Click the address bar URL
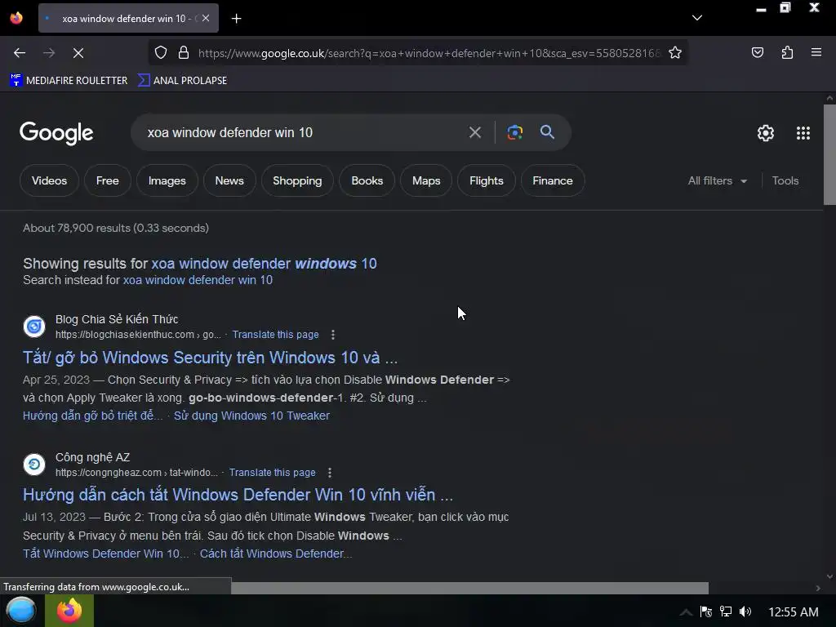Image resolution: width=836 pixels, height=627 pixels. (429, 53)
